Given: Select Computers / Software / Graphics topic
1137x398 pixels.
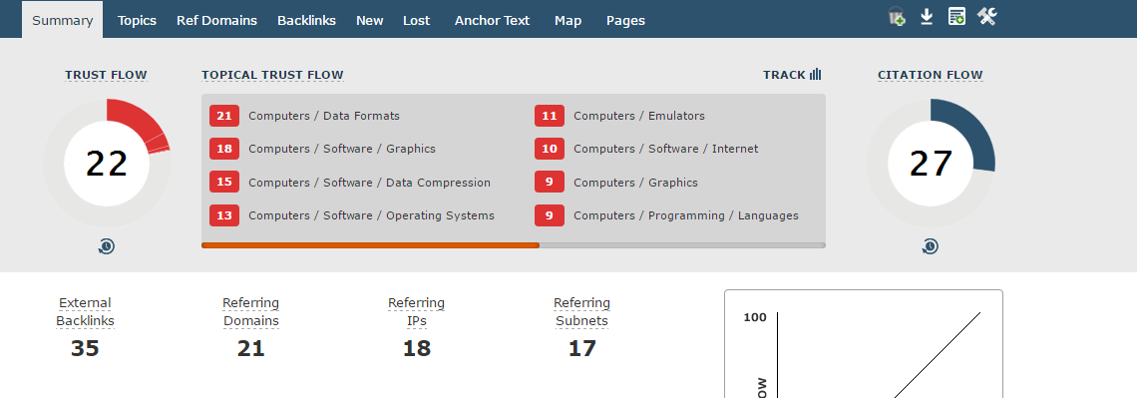Looking at the screenshot, I should click(x=342, y=149).
